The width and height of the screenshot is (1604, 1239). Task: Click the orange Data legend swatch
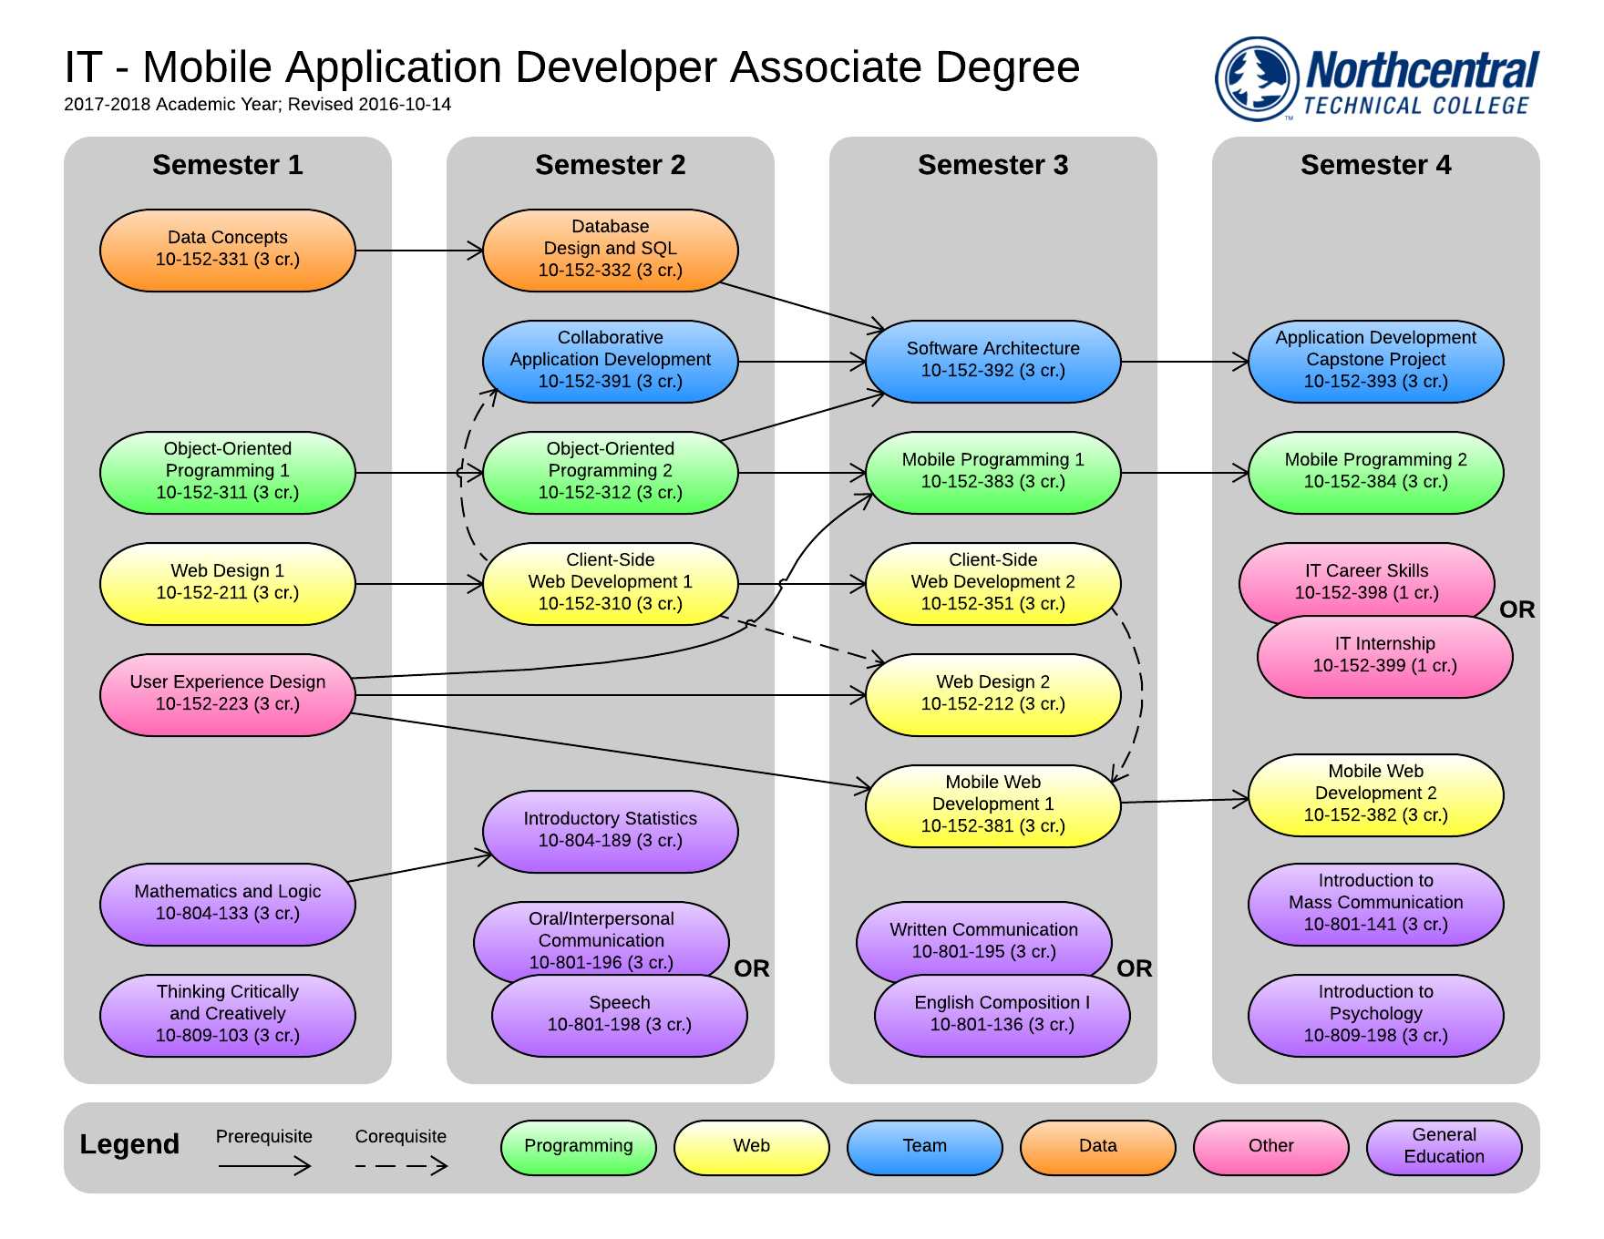click(1097, 1147)
